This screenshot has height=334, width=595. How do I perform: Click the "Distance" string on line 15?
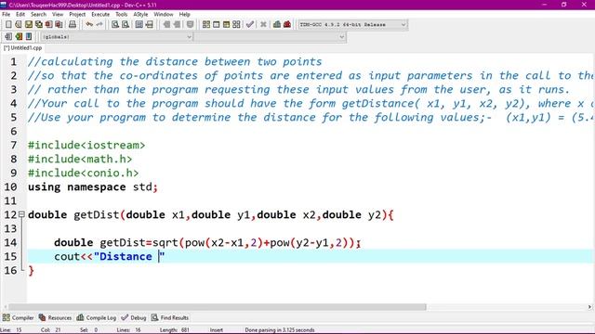129,257
